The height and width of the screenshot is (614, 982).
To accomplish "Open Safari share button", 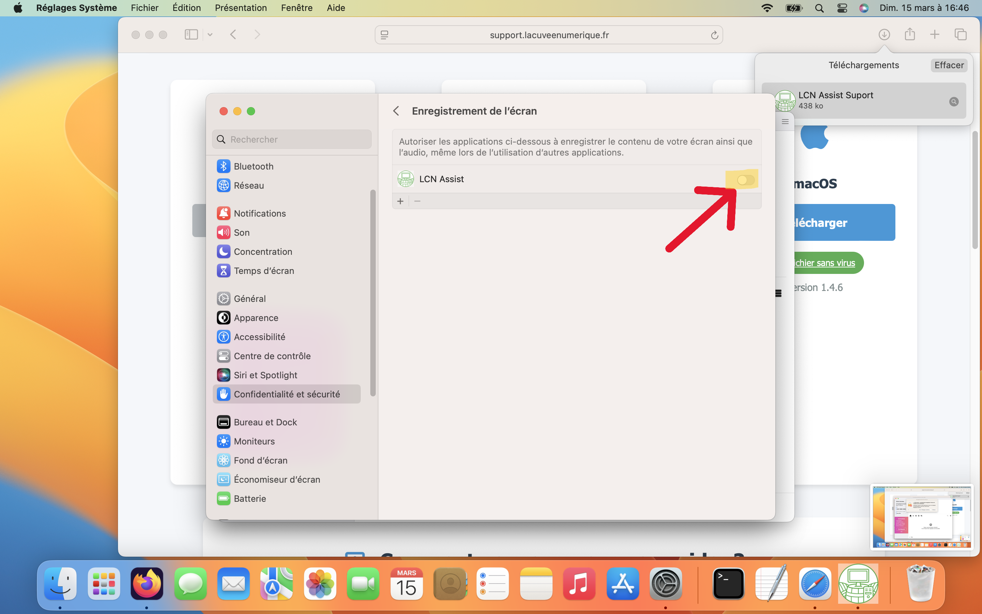I will tap(910, 34).
